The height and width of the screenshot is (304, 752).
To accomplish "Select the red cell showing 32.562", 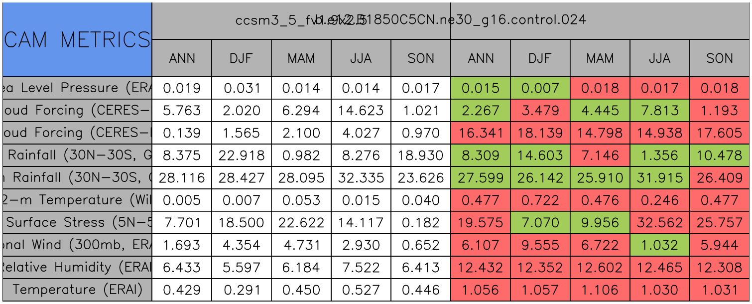I will coord(660,222).
